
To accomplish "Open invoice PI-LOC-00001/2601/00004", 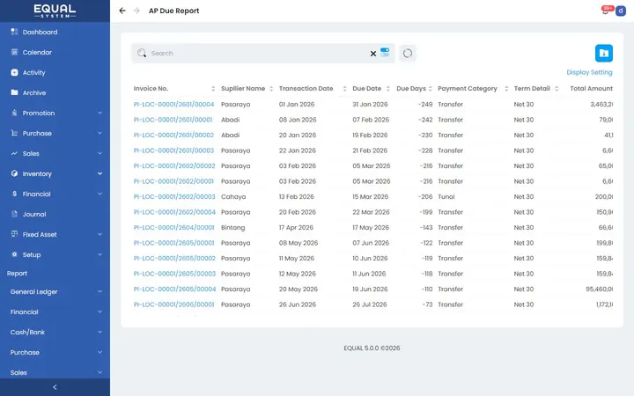I will (173, 104).
